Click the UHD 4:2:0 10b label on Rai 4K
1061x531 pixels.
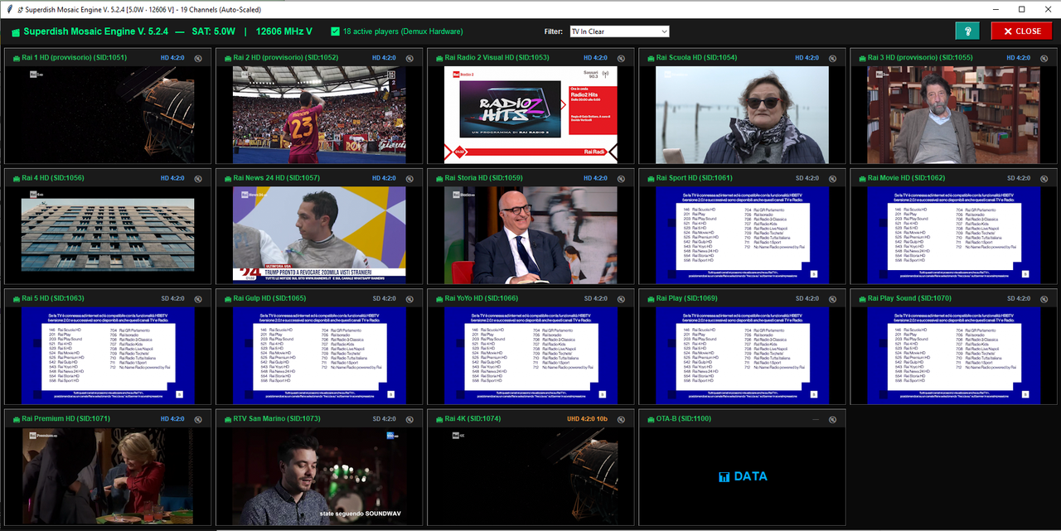588,419
